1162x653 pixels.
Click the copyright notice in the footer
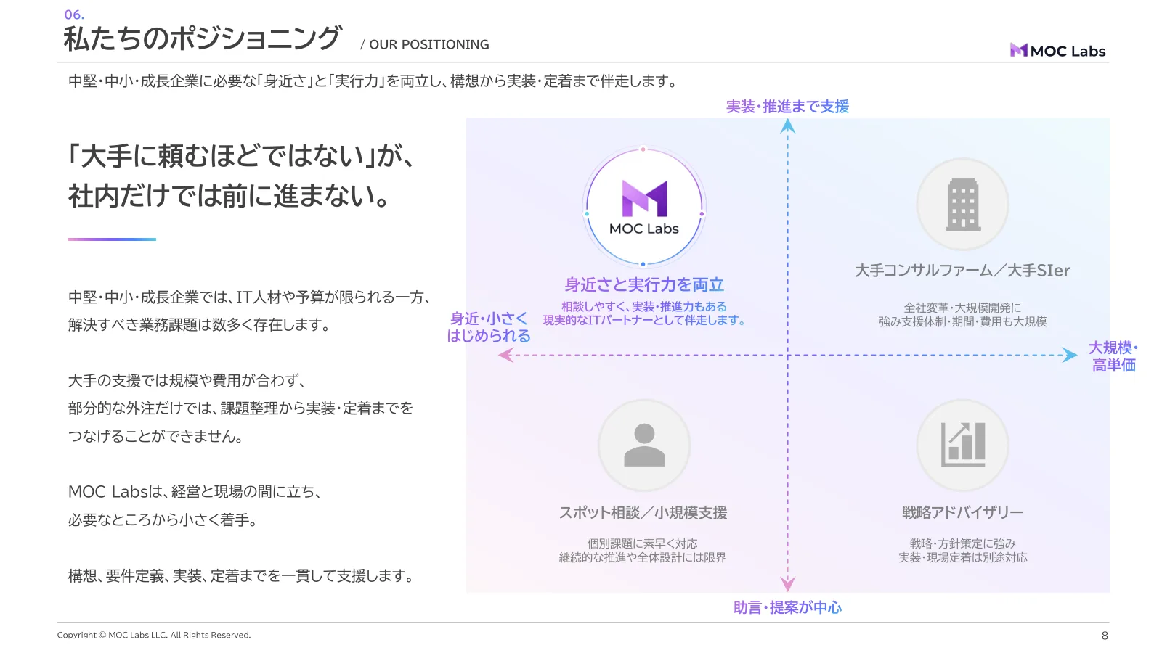[x=154, y=635]
